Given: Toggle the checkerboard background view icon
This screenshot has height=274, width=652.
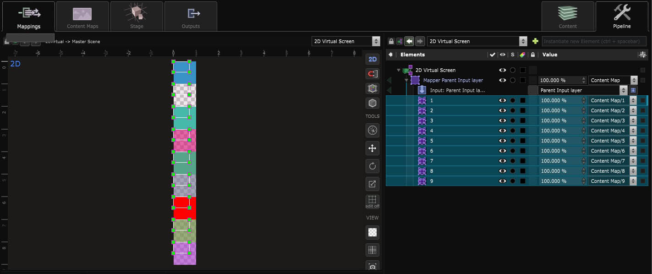Looking at the screenshot, I should 373,232.
